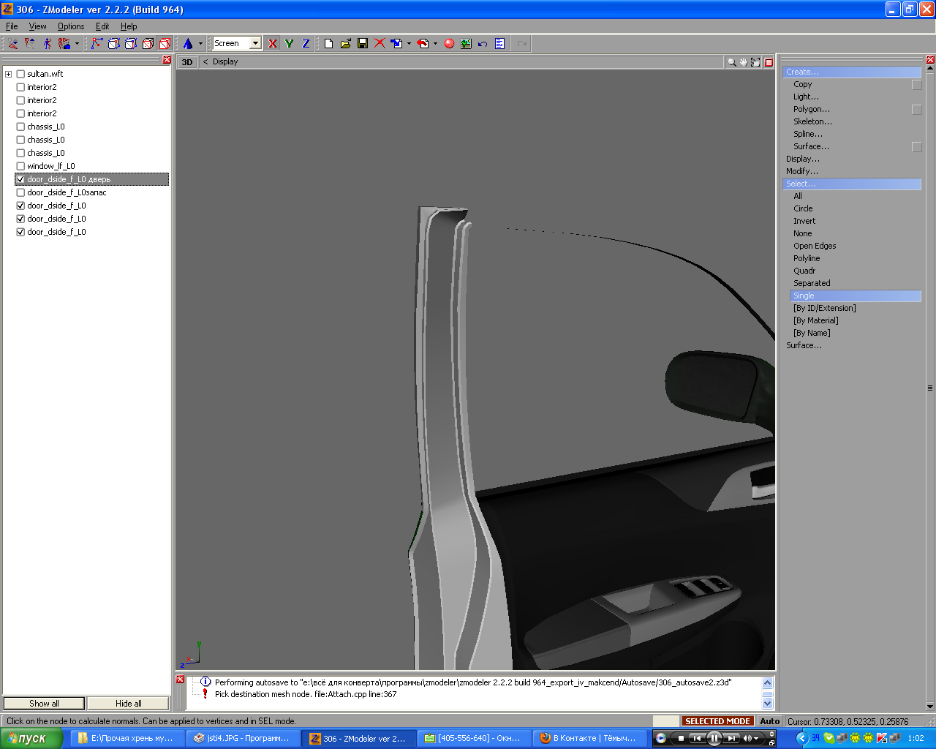Choose Separated in the Select list
Screen dimensions: 936x749
point(812,283)
